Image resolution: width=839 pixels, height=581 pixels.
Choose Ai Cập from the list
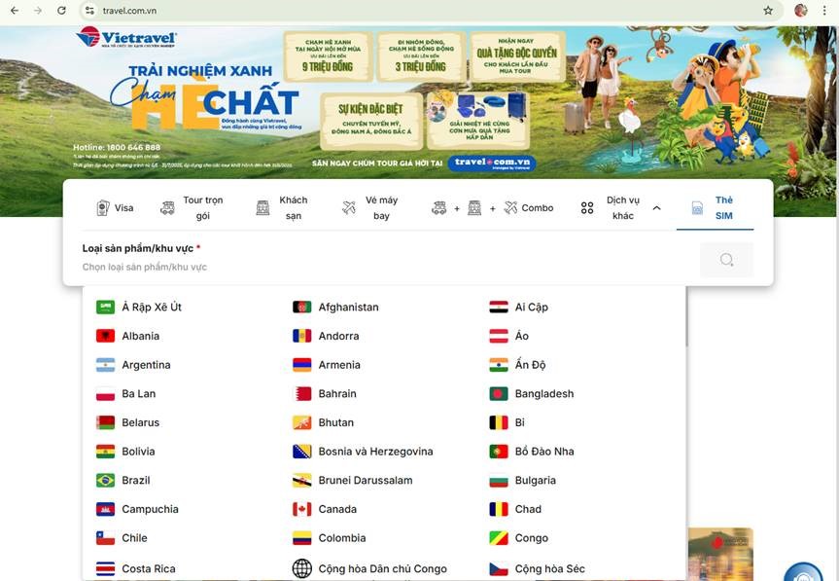[x=519, y=307]
